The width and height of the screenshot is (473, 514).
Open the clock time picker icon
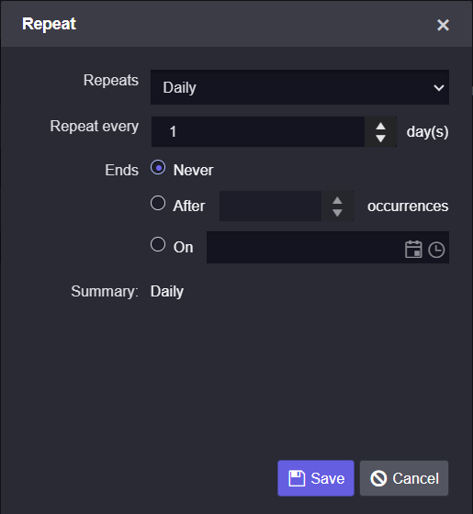click(436, 250)
